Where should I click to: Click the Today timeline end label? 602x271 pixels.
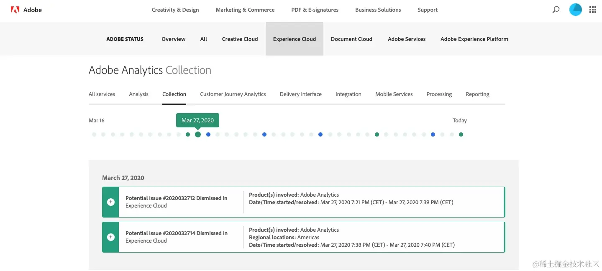coord(460,120)
